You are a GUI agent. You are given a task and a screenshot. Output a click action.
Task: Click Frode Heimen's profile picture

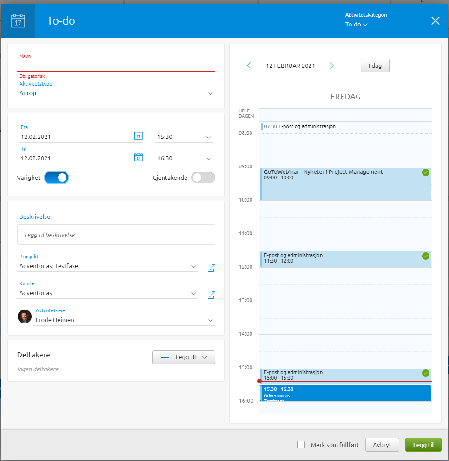pos(25,316)
